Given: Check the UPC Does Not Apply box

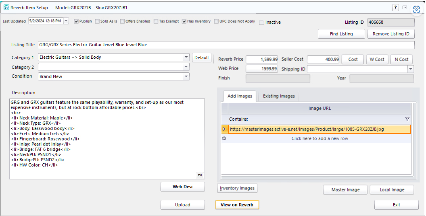Looking at the screenshot, I should pyautogui.click(x=216, y=21).
